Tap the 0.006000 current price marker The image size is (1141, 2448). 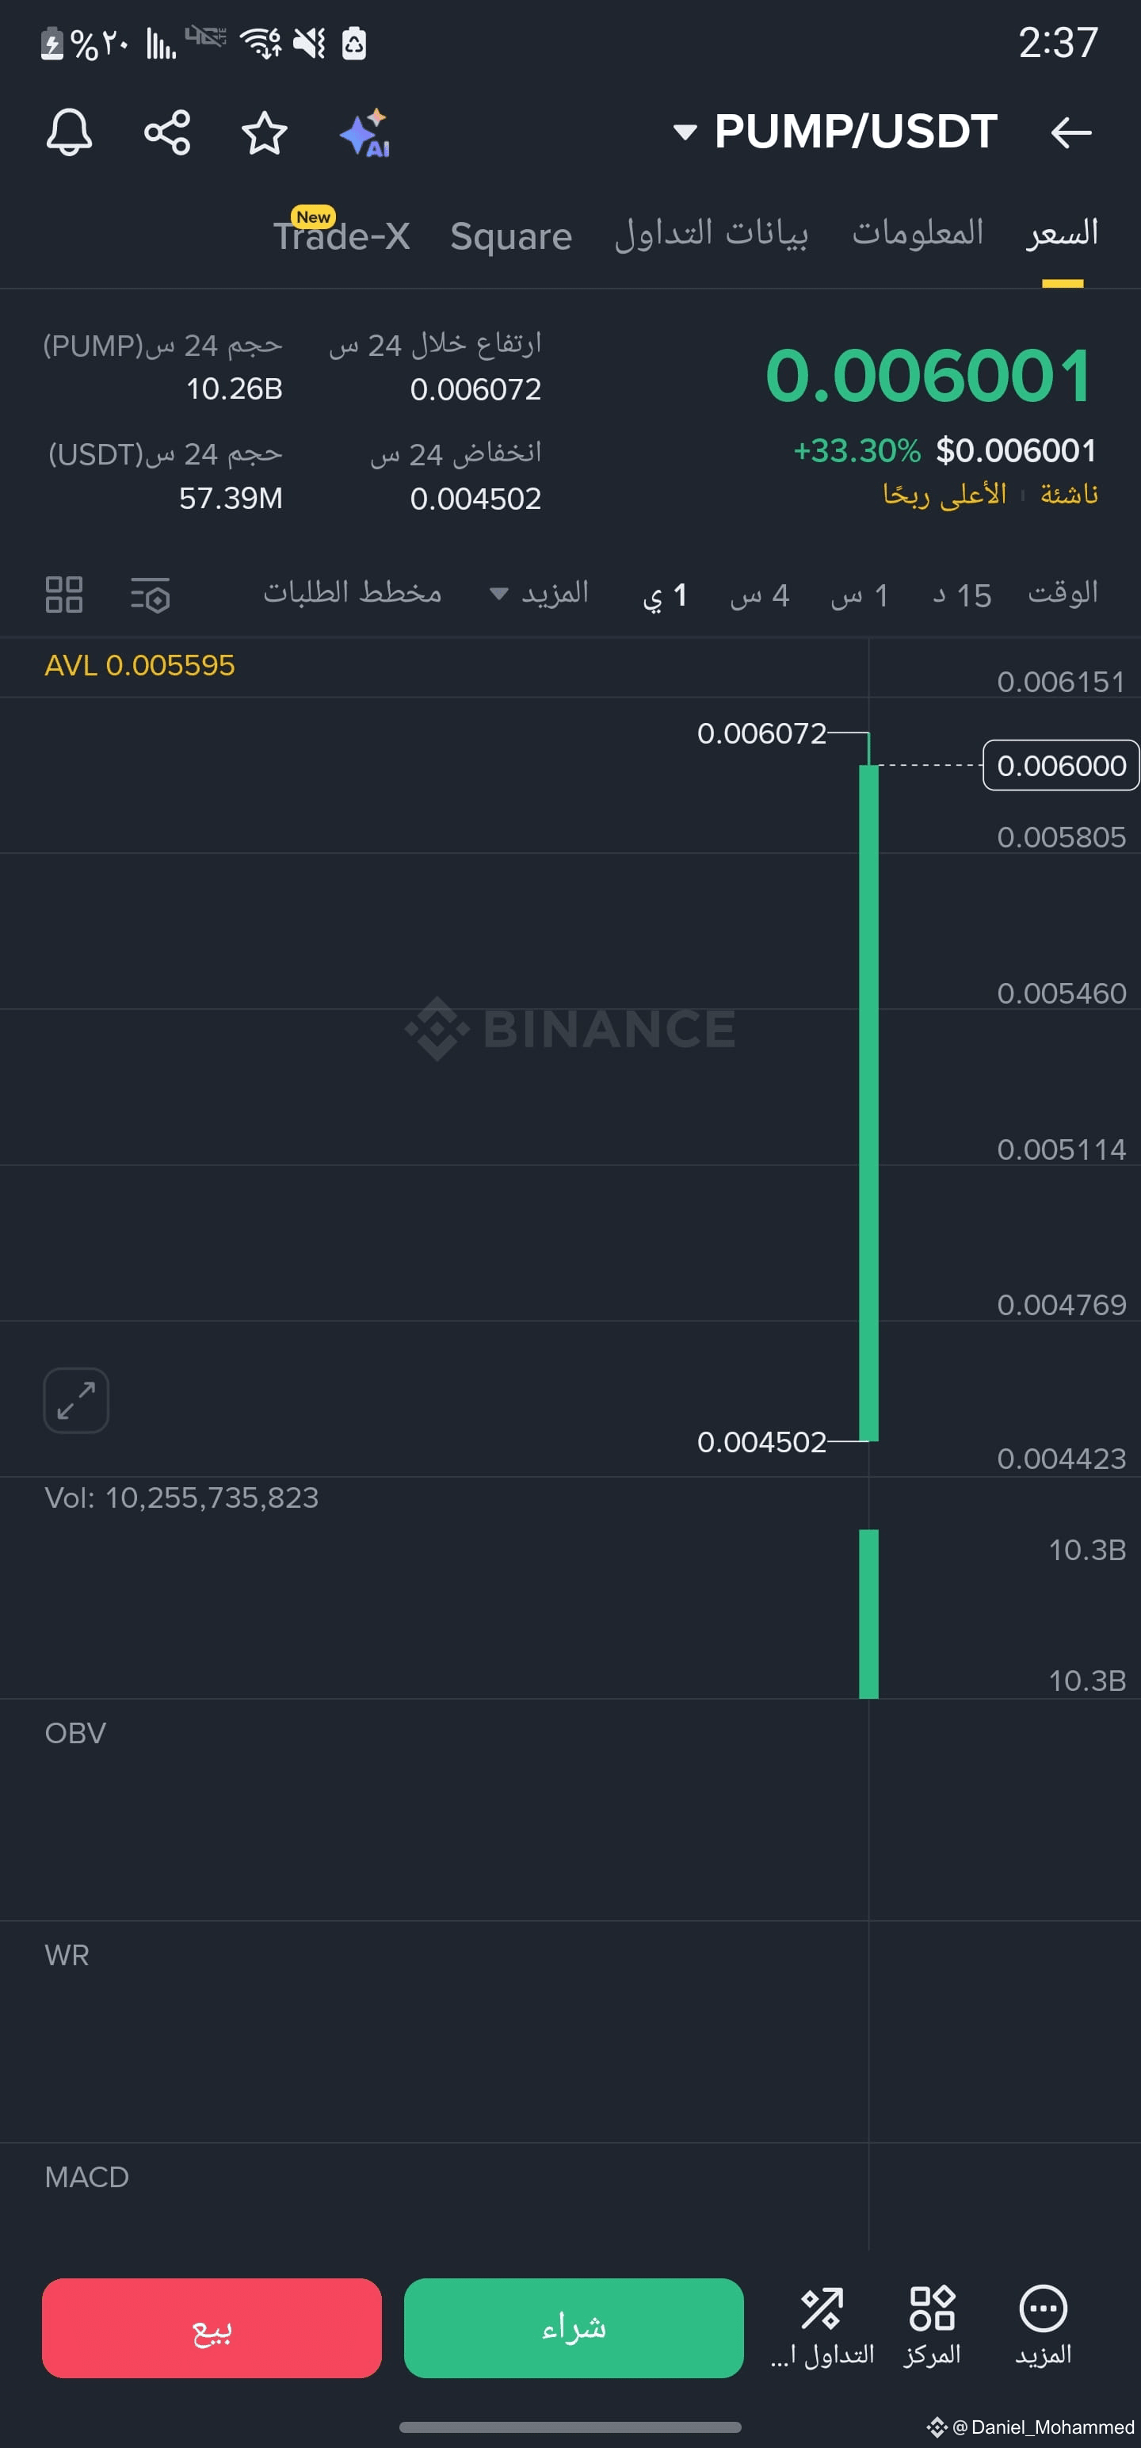point(1061,765)
